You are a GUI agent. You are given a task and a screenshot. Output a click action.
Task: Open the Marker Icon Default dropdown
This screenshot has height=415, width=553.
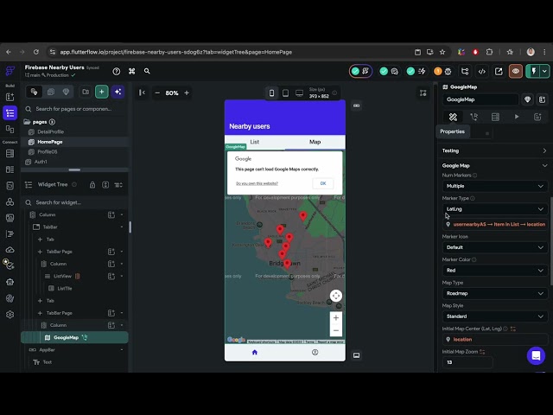[495, 247]
